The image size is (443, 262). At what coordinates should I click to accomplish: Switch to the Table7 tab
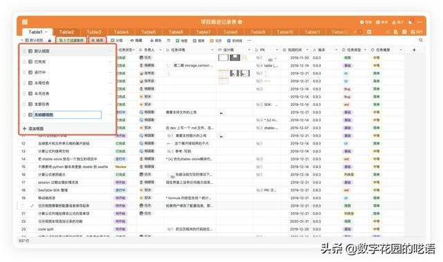[x=203, y=32]
